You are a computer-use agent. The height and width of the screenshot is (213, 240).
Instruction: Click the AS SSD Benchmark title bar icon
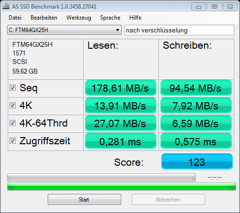6,6
